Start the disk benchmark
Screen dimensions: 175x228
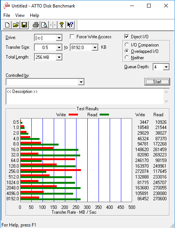coord(157,82)
